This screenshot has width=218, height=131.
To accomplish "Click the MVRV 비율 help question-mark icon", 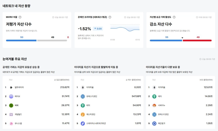I will click(x=20, y=17).
